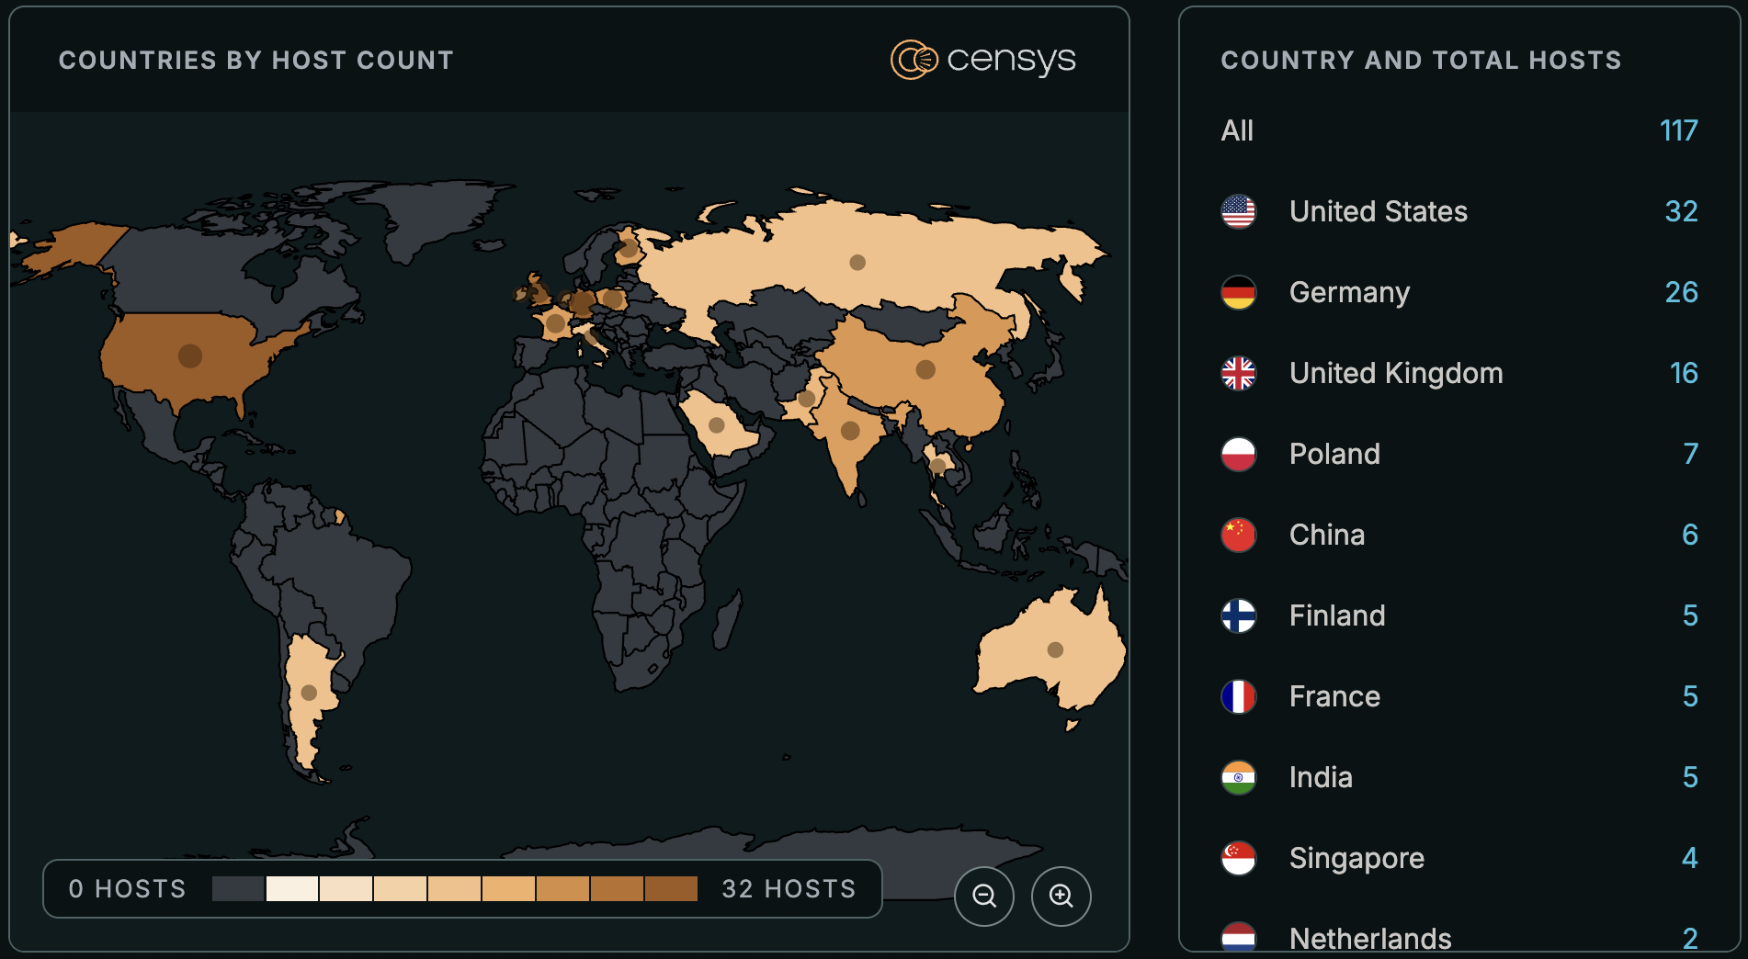The height and width of the screenshot is (959, 1748).
Task: Click the Pakistan marker on the map
Action: (806, 399)
